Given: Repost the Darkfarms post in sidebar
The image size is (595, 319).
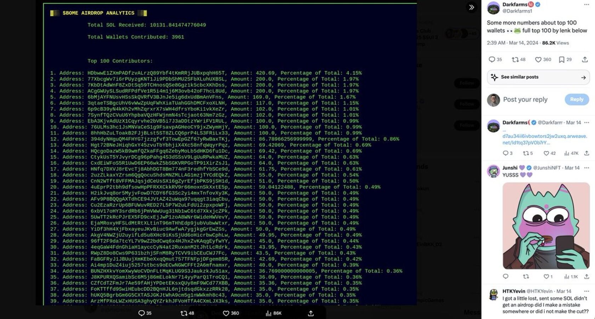Looking at the screenshot, I should coord(515,59).
